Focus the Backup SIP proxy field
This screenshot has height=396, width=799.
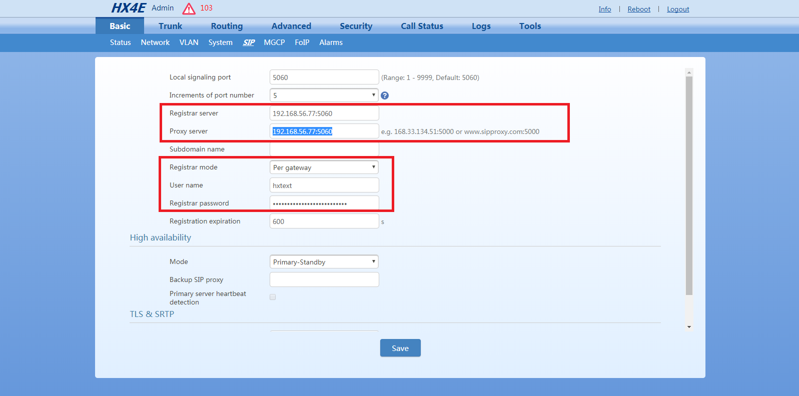(x=324, y=279)
